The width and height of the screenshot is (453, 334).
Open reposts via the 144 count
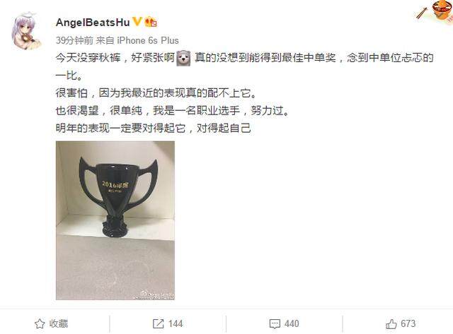click(176, 323)
